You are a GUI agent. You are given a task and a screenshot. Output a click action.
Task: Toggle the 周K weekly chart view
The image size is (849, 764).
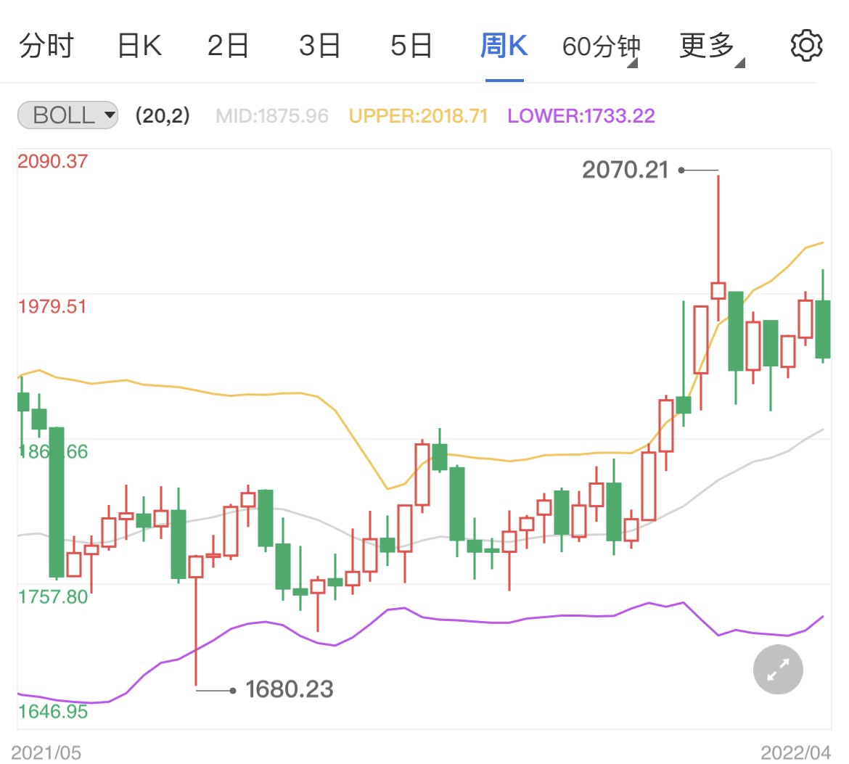click(503, 45)
